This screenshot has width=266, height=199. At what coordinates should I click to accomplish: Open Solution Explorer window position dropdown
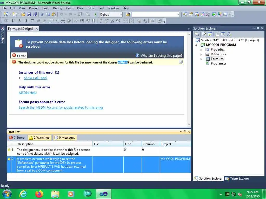pyautogui.click(x=254, y=28)
